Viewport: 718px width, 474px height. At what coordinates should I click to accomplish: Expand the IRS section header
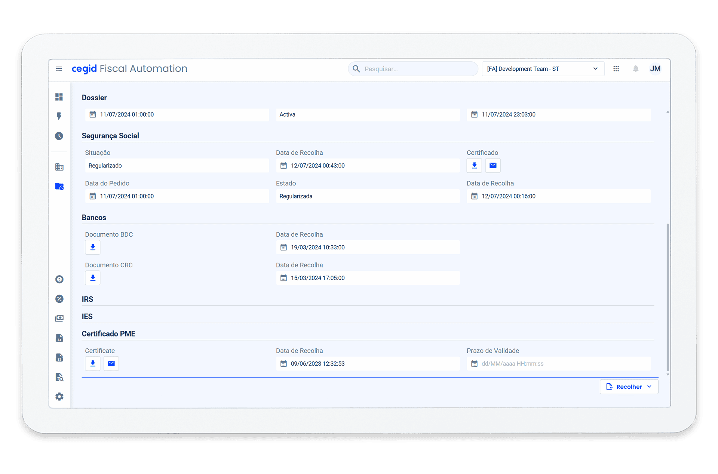[x=88, y=299]
